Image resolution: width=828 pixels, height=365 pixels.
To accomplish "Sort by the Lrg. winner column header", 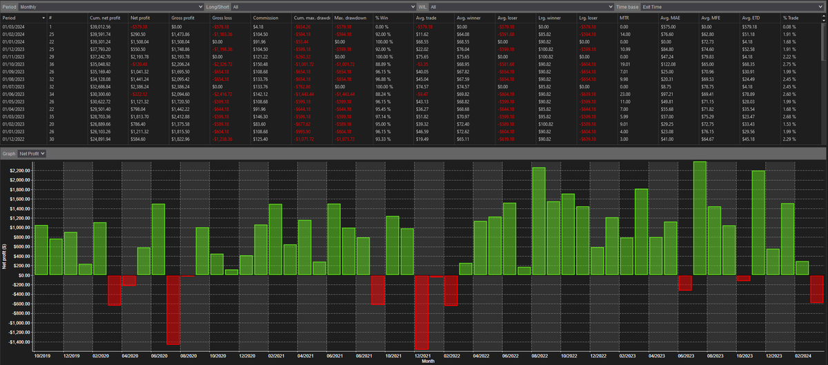I will point(555,17).
